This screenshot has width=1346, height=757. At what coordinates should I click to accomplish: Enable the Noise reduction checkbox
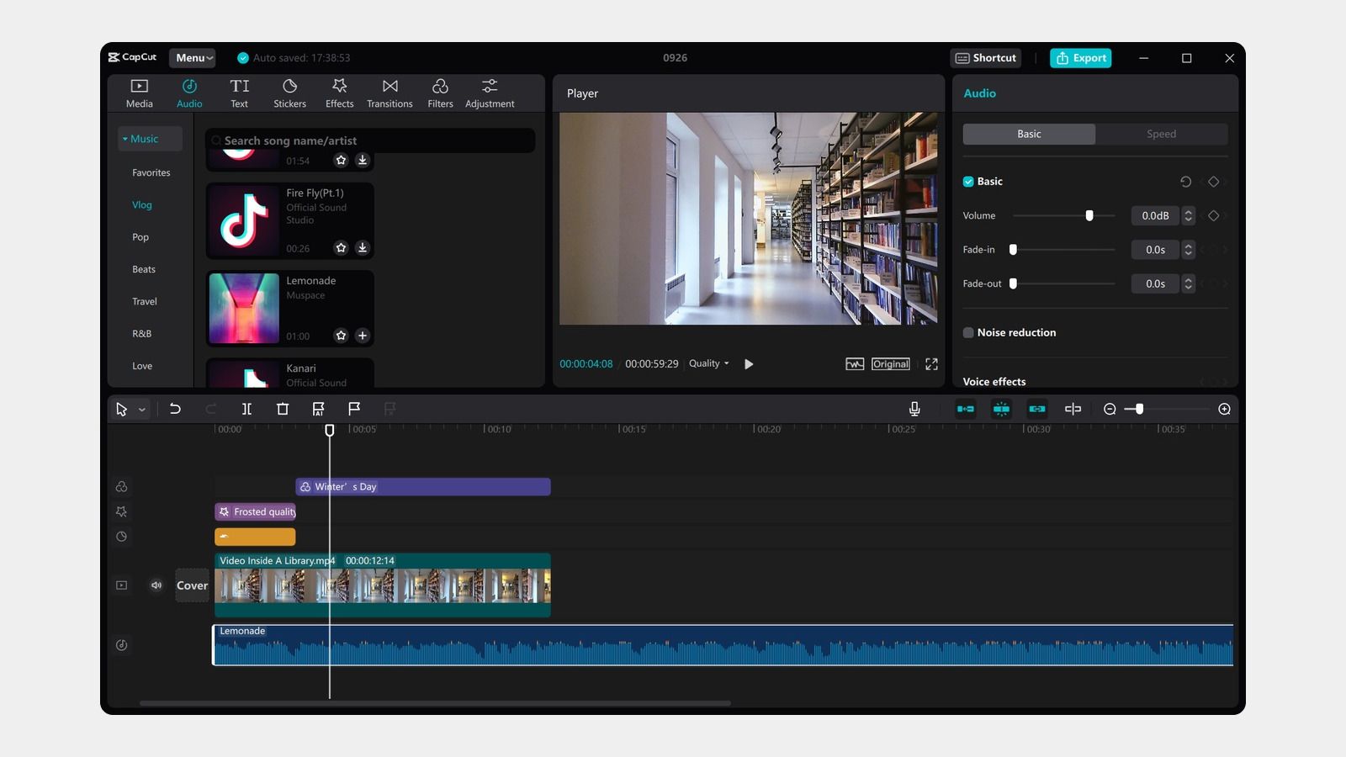click(968, 333)
